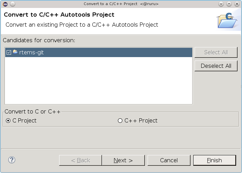Viewport: 242px width, 173px height.
Task: Click the rtems-git project folder icon
Action: tap(15, 52)
